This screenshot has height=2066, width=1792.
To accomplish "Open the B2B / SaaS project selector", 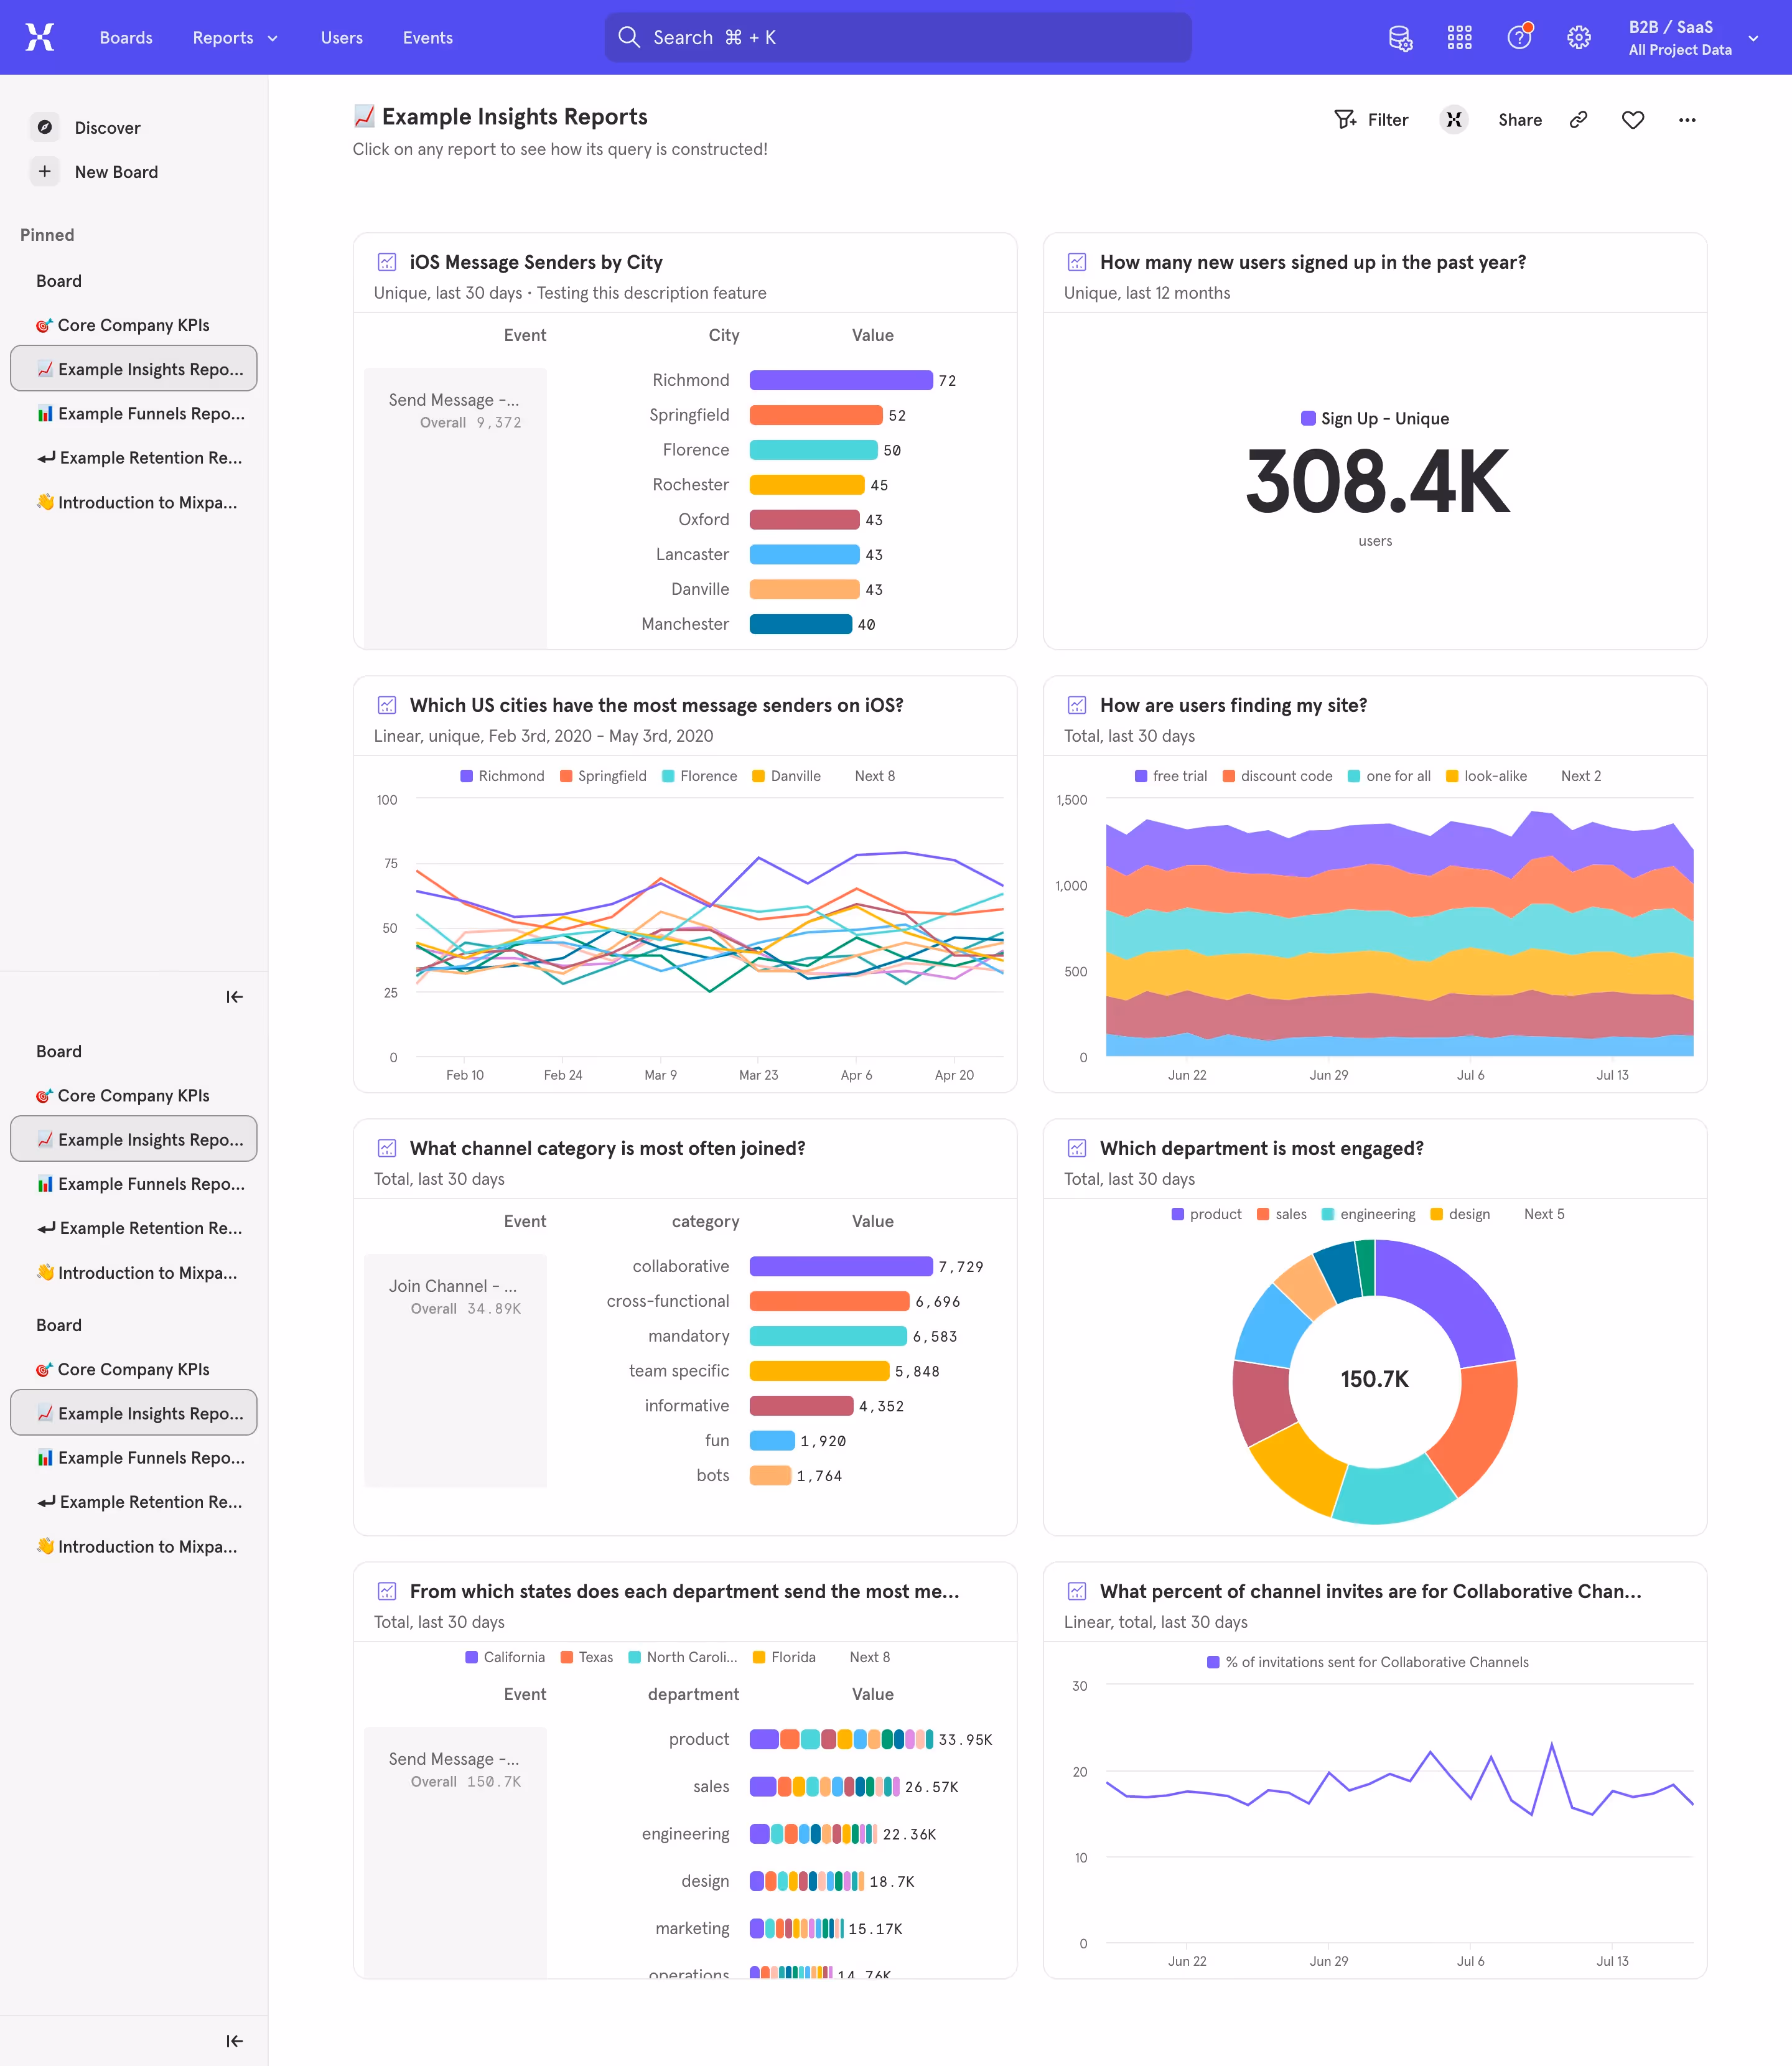I will pyautogui.click(x=1690, y=37).
